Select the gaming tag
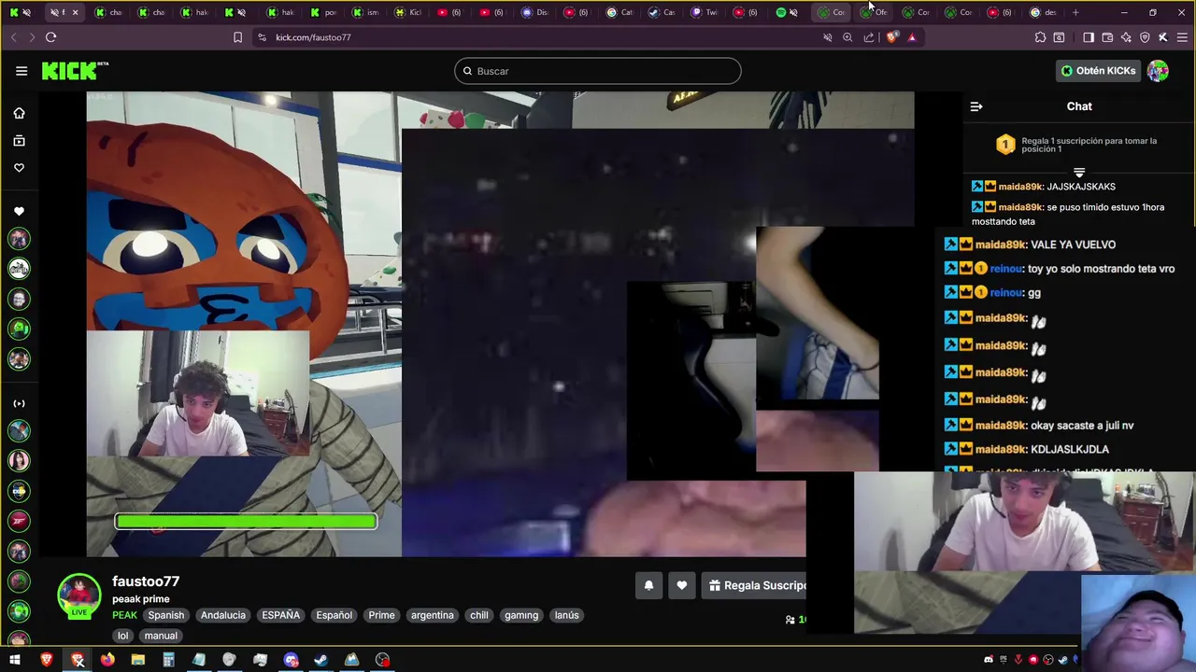The height and width of the screenshot is (672, 1196). click(x=521, y=615)
